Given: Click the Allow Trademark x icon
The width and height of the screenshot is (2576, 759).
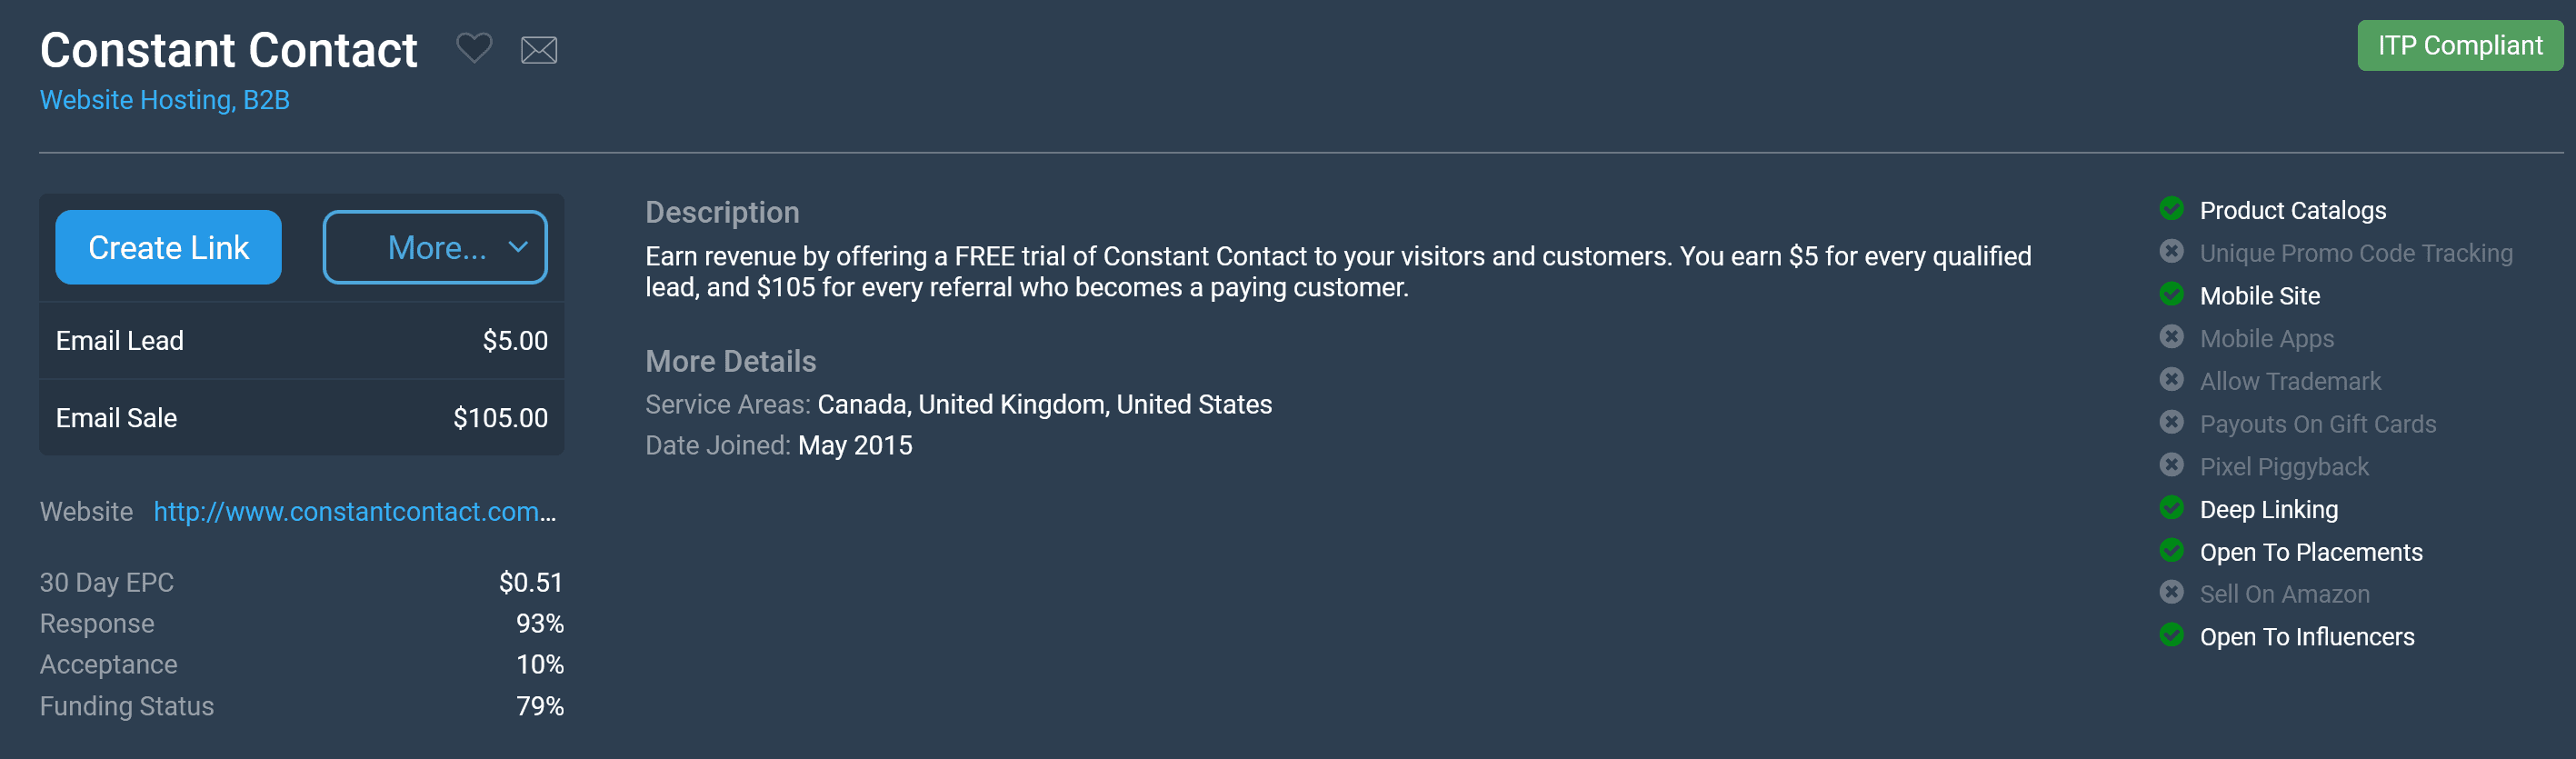Looking at the screenshot, I should (x=2171, y=379).
